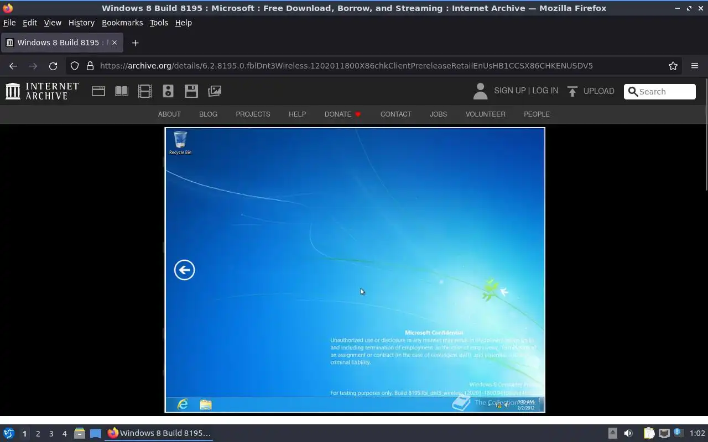Viewport: 708px width, 442px height.
Task: Click the LOG IN link
Action: [545, 91]
